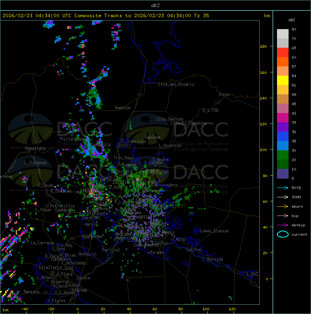Click the 'S_Francisco' place label

pyautogui.click(x=134, y=142)
